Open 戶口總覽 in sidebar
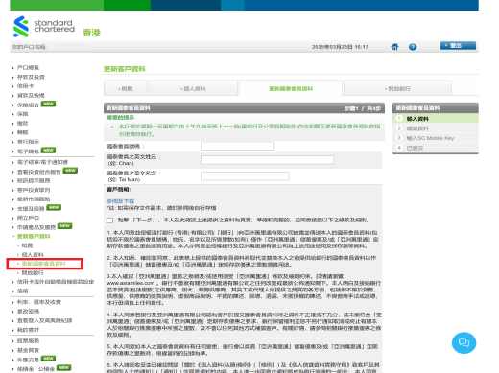 pyautogui.click(x=28, y=67)
